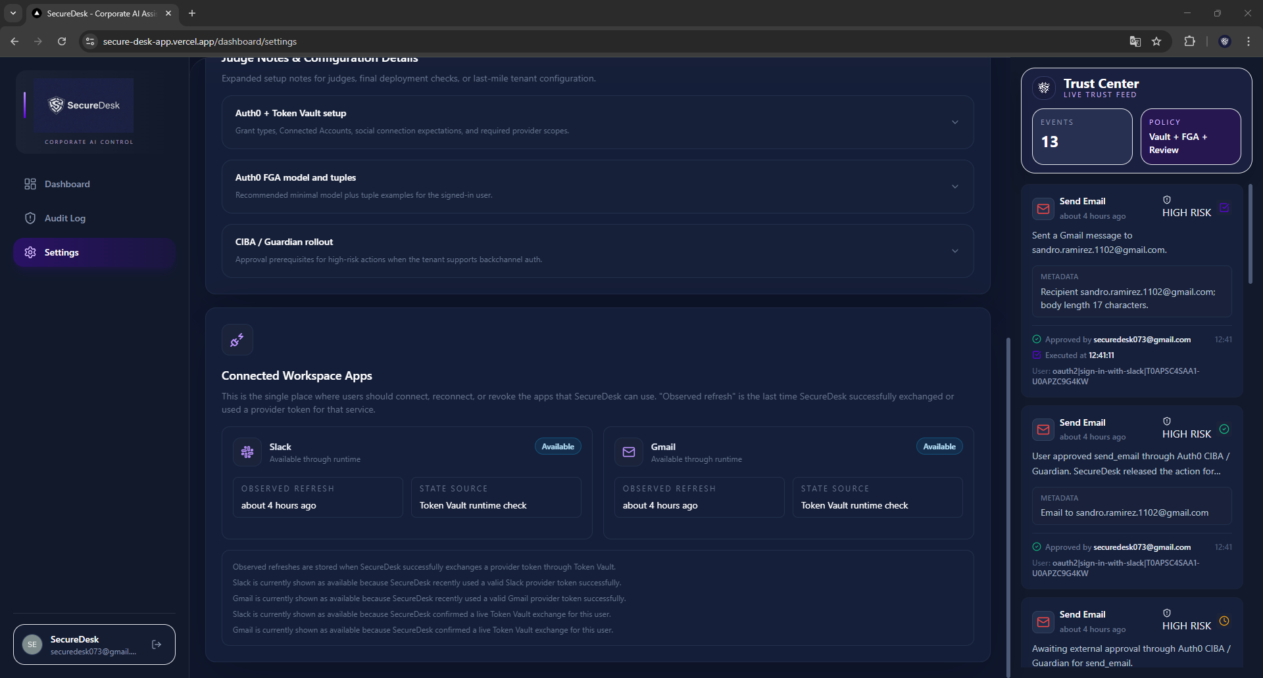Click shield icon on 'User approved send_email' card
The width and height of the screenshot is (1263, 678).
tap(1167, 421)
